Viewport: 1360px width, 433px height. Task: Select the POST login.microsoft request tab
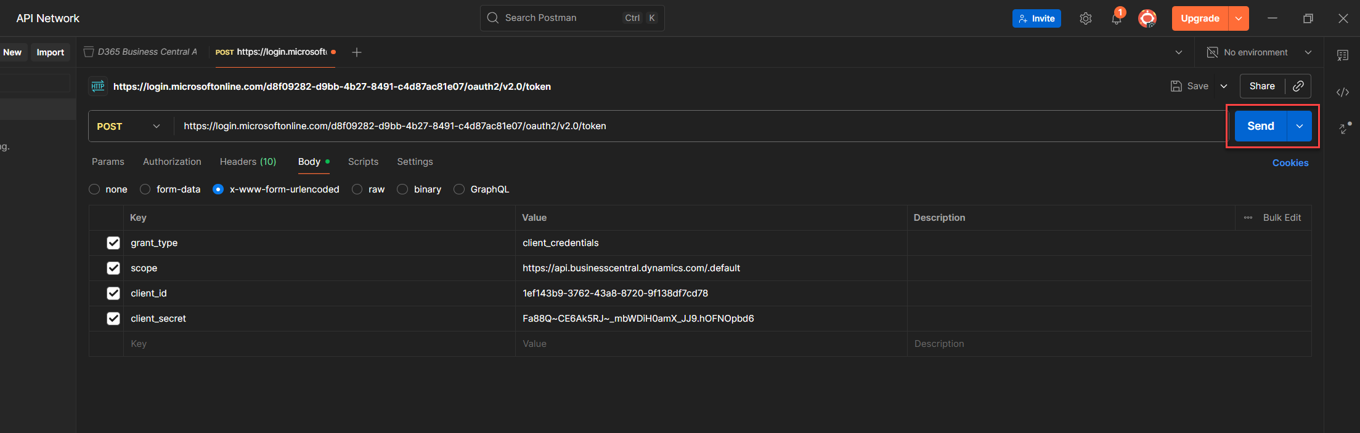click(x=275, y=52)
